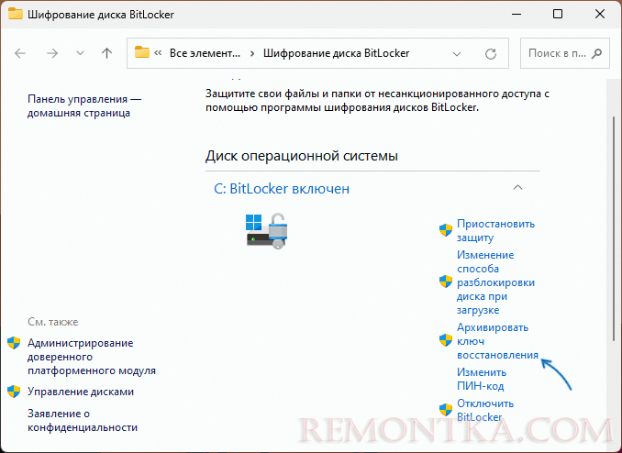This screenshot has width=622, height=453.
Task: Go up one folder level arrow
Action: click(x=106, y=53)
